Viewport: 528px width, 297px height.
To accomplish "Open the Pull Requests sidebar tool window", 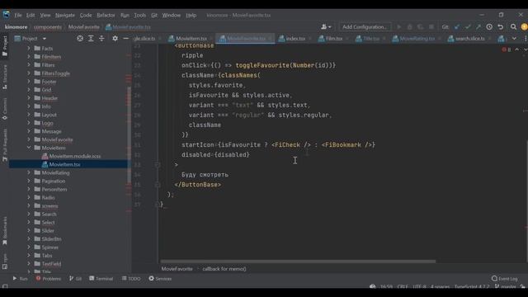I will tap(5, 145).
